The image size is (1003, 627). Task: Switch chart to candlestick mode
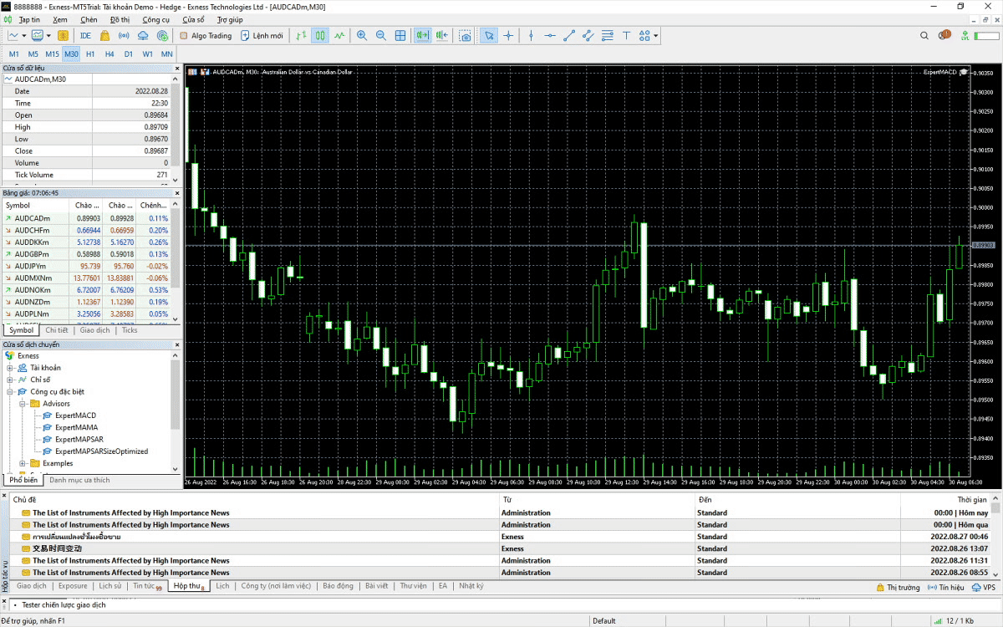320,36
